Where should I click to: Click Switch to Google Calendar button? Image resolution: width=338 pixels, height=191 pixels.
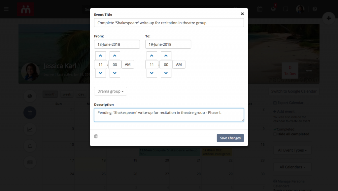294,91
